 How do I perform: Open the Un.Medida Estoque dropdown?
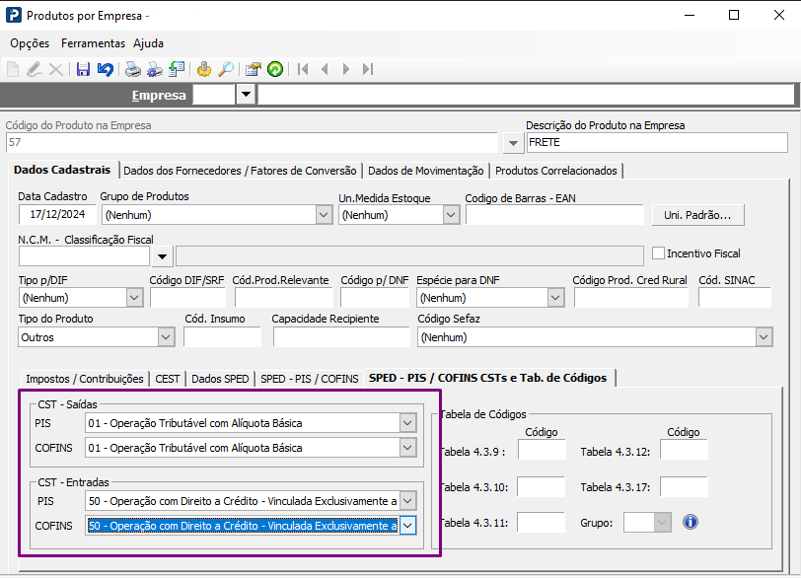click(451, 215)
